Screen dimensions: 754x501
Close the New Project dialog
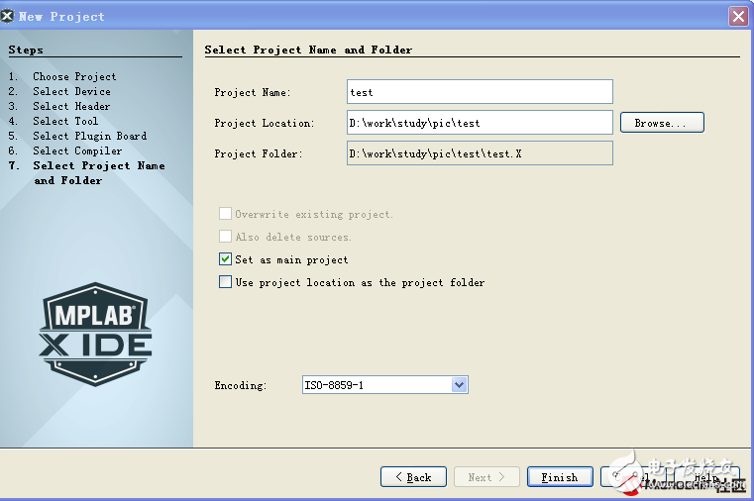pyautogui.click(x=738, y=16)
